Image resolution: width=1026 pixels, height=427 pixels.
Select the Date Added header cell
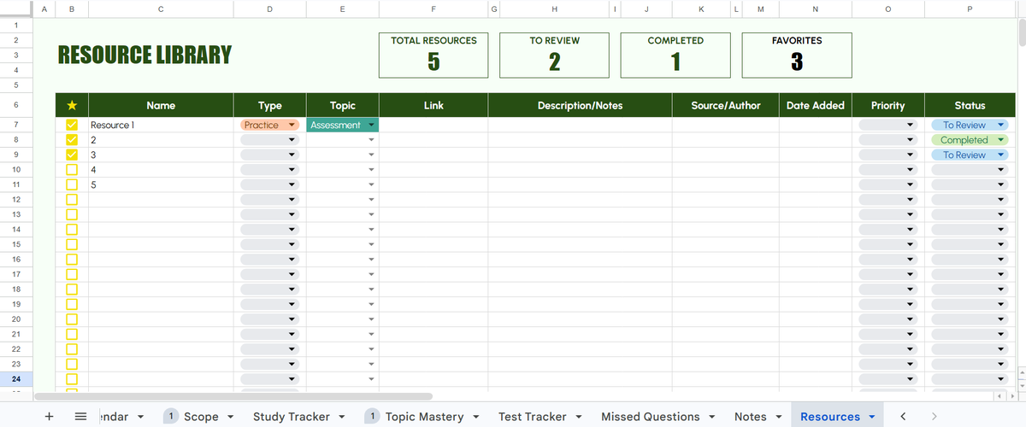[x=815, y=105]
